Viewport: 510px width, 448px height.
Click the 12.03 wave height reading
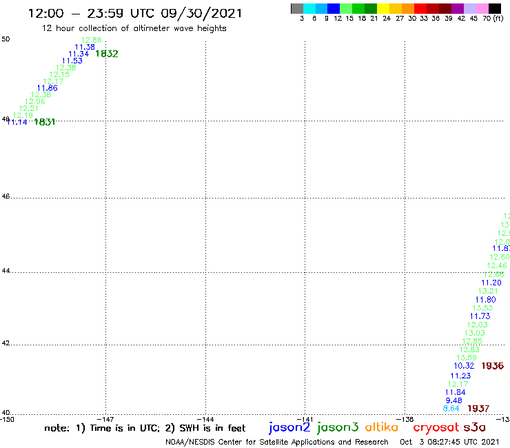coord(478,325)
